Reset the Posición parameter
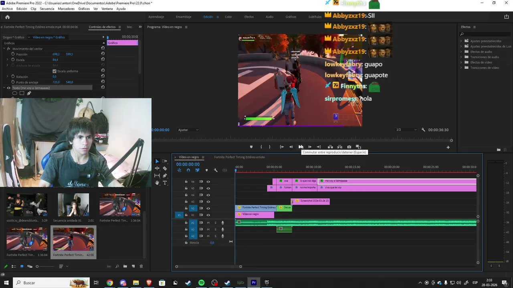The image size is (513, 288). click(x=103, y=54)
